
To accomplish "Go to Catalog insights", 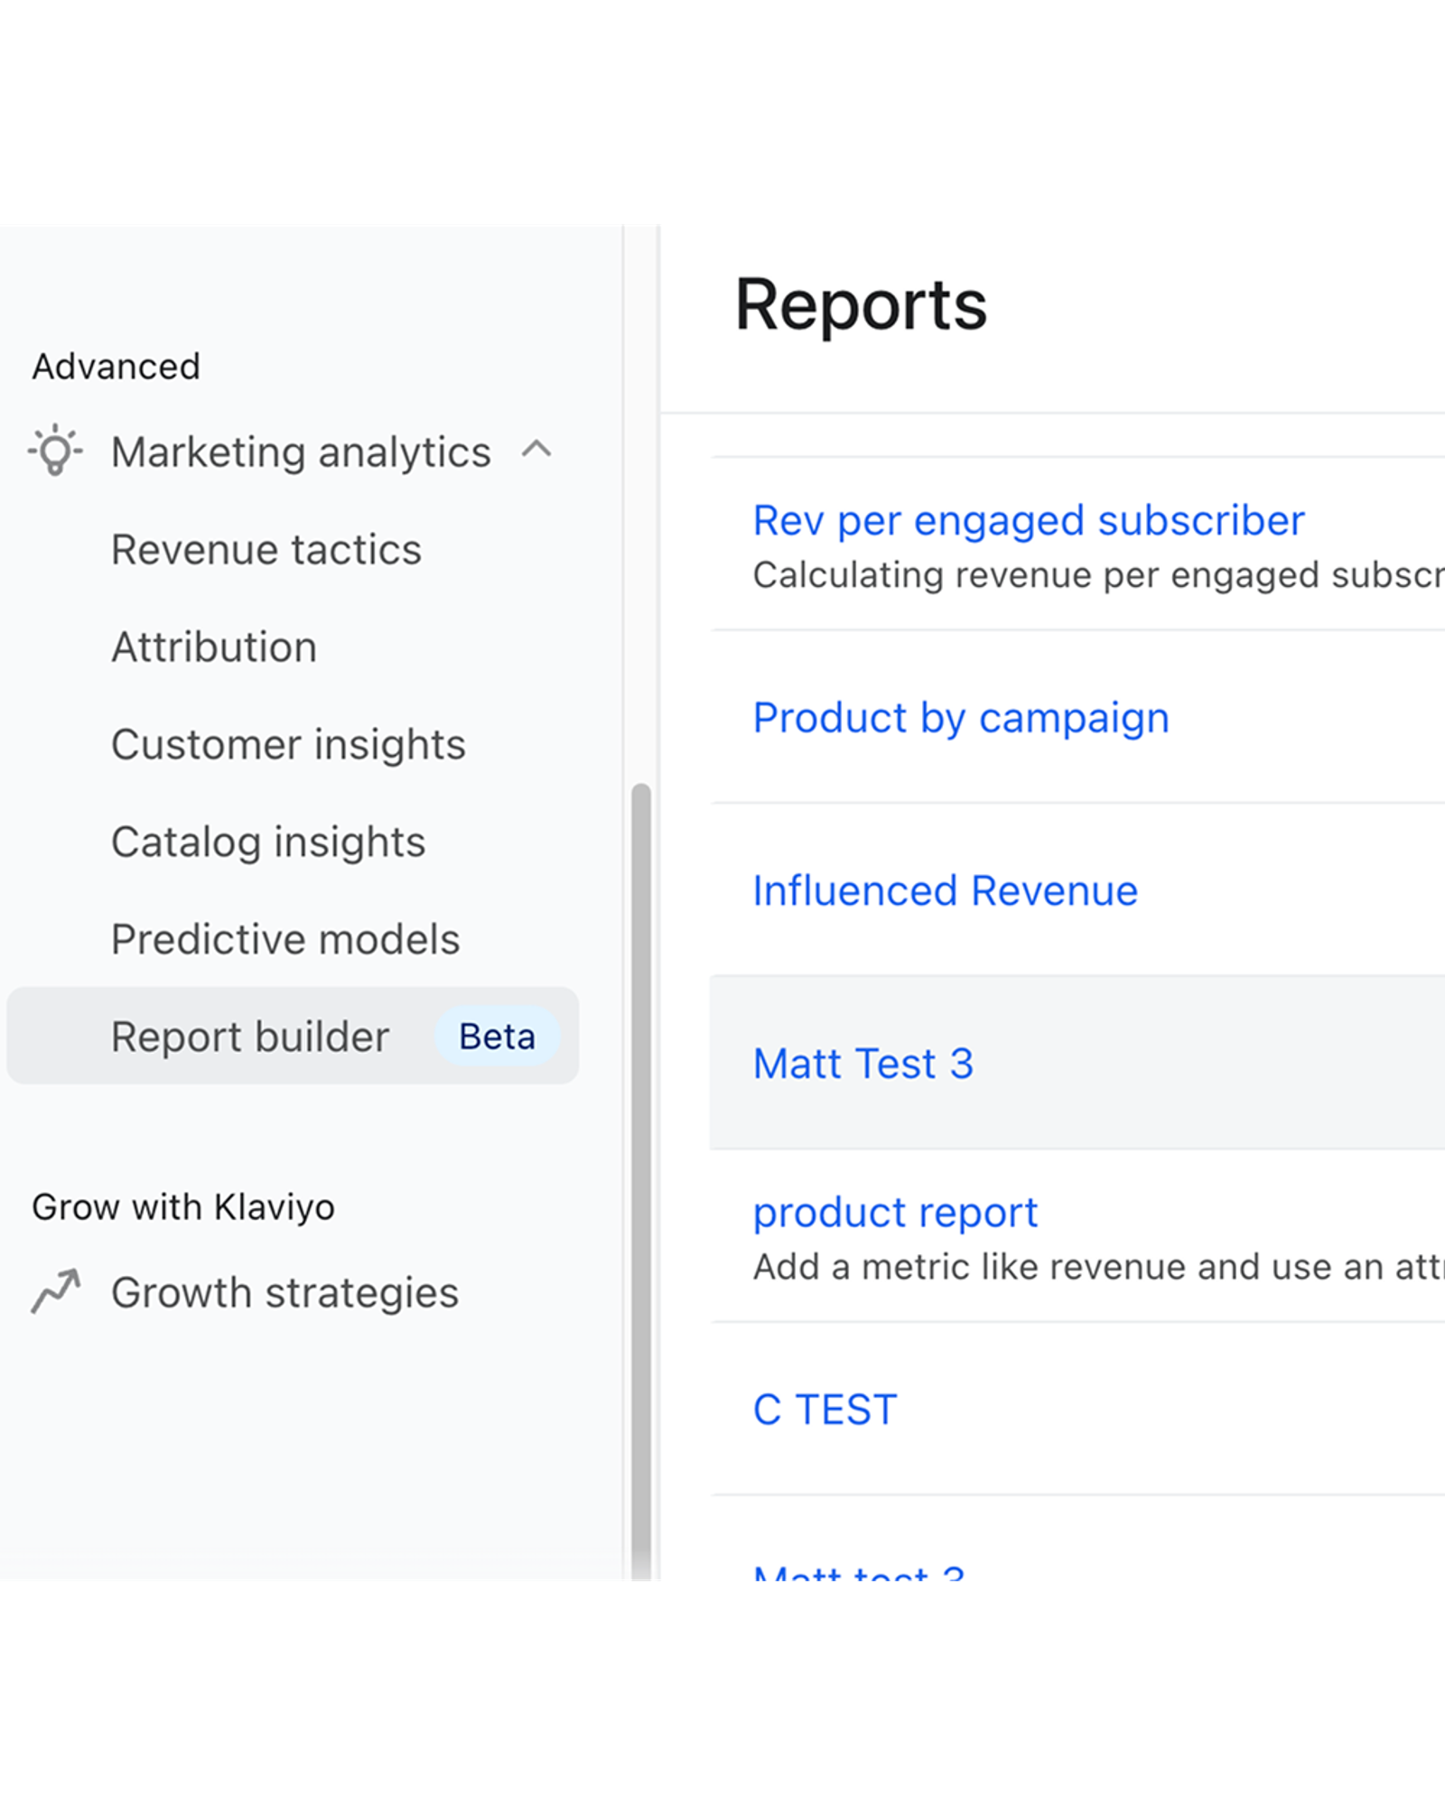I will tap(268, 842).
